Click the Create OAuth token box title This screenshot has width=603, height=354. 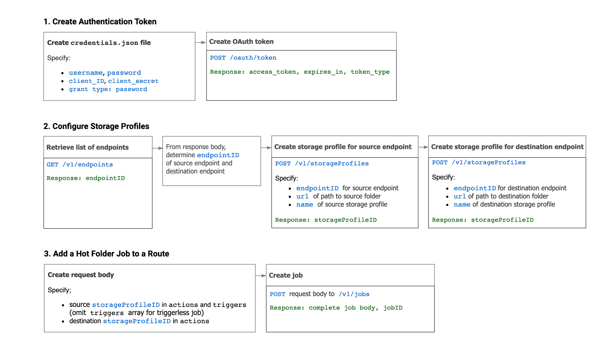coord(241,41)
